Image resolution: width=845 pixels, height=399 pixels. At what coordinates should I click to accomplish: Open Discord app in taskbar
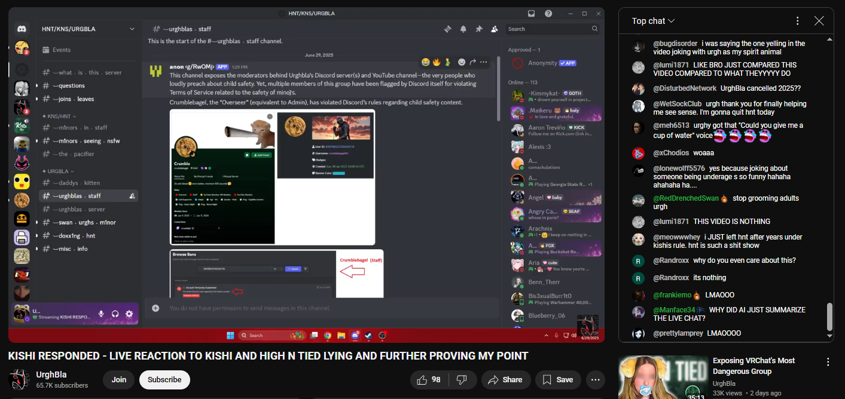click(x=355, y=335)
